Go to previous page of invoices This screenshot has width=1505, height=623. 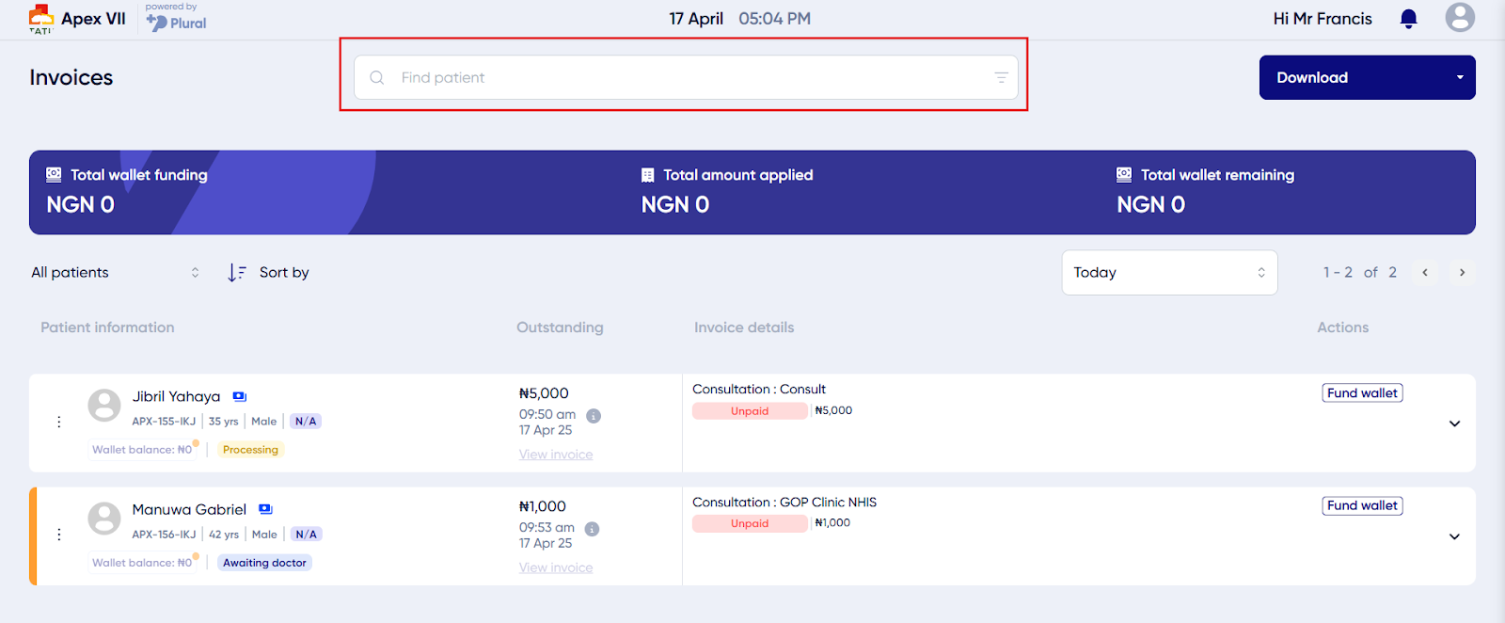pos(1425,272)
